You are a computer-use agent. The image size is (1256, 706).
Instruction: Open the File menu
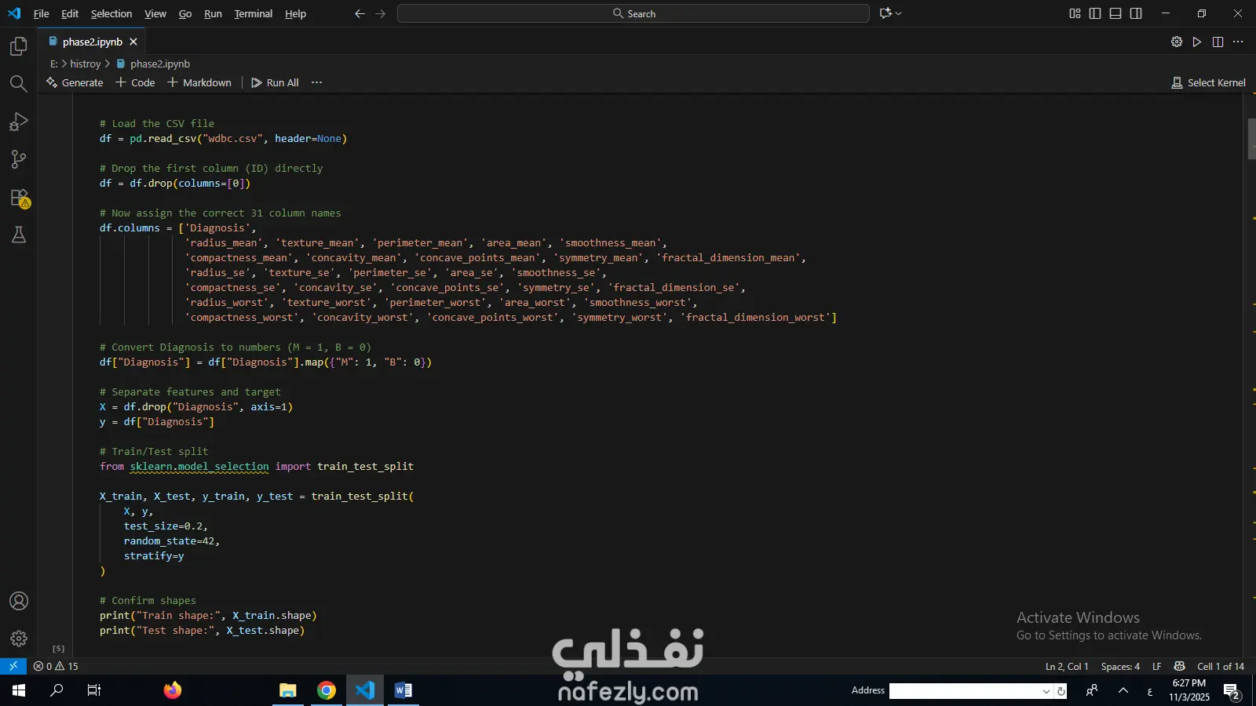(42, 13)
